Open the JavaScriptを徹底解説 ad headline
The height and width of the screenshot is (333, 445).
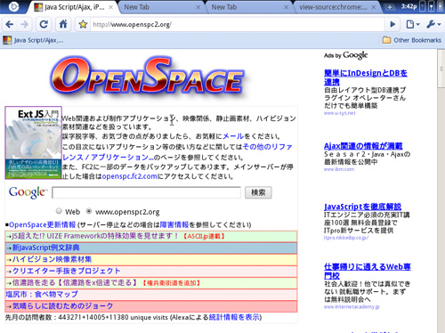coord(362,207)
